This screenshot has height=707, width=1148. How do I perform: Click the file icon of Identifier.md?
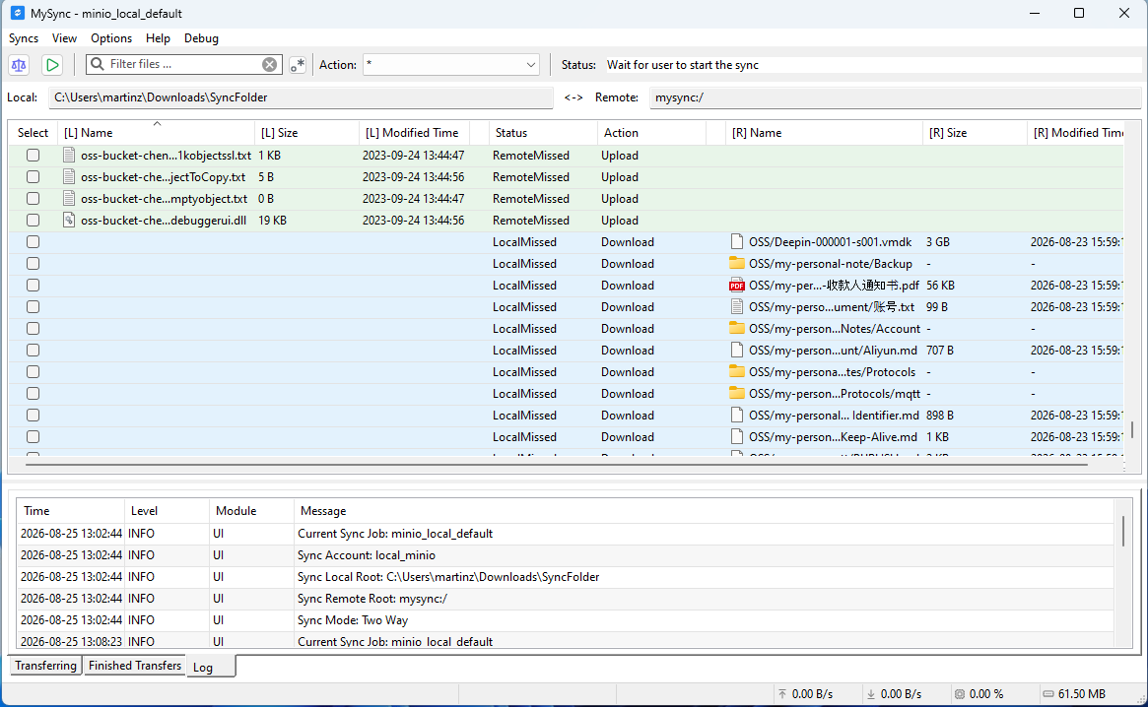(736, 415)
